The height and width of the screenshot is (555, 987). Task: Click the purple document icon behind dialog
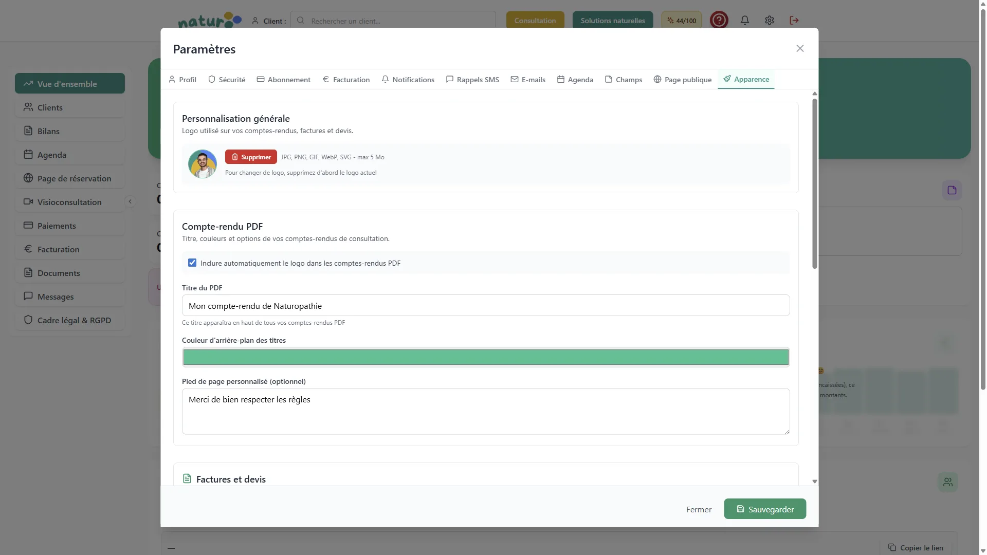(x=952, y=190)
